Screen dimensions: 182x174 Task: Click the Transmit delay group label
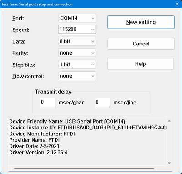point(53,92)
